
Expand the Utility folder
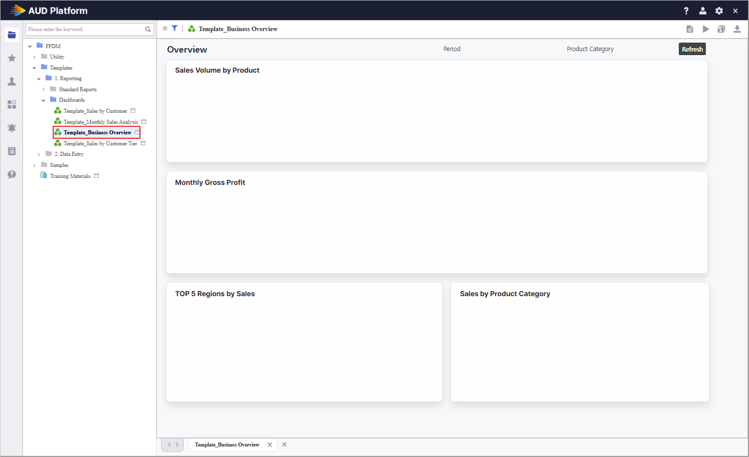point(35,57)
